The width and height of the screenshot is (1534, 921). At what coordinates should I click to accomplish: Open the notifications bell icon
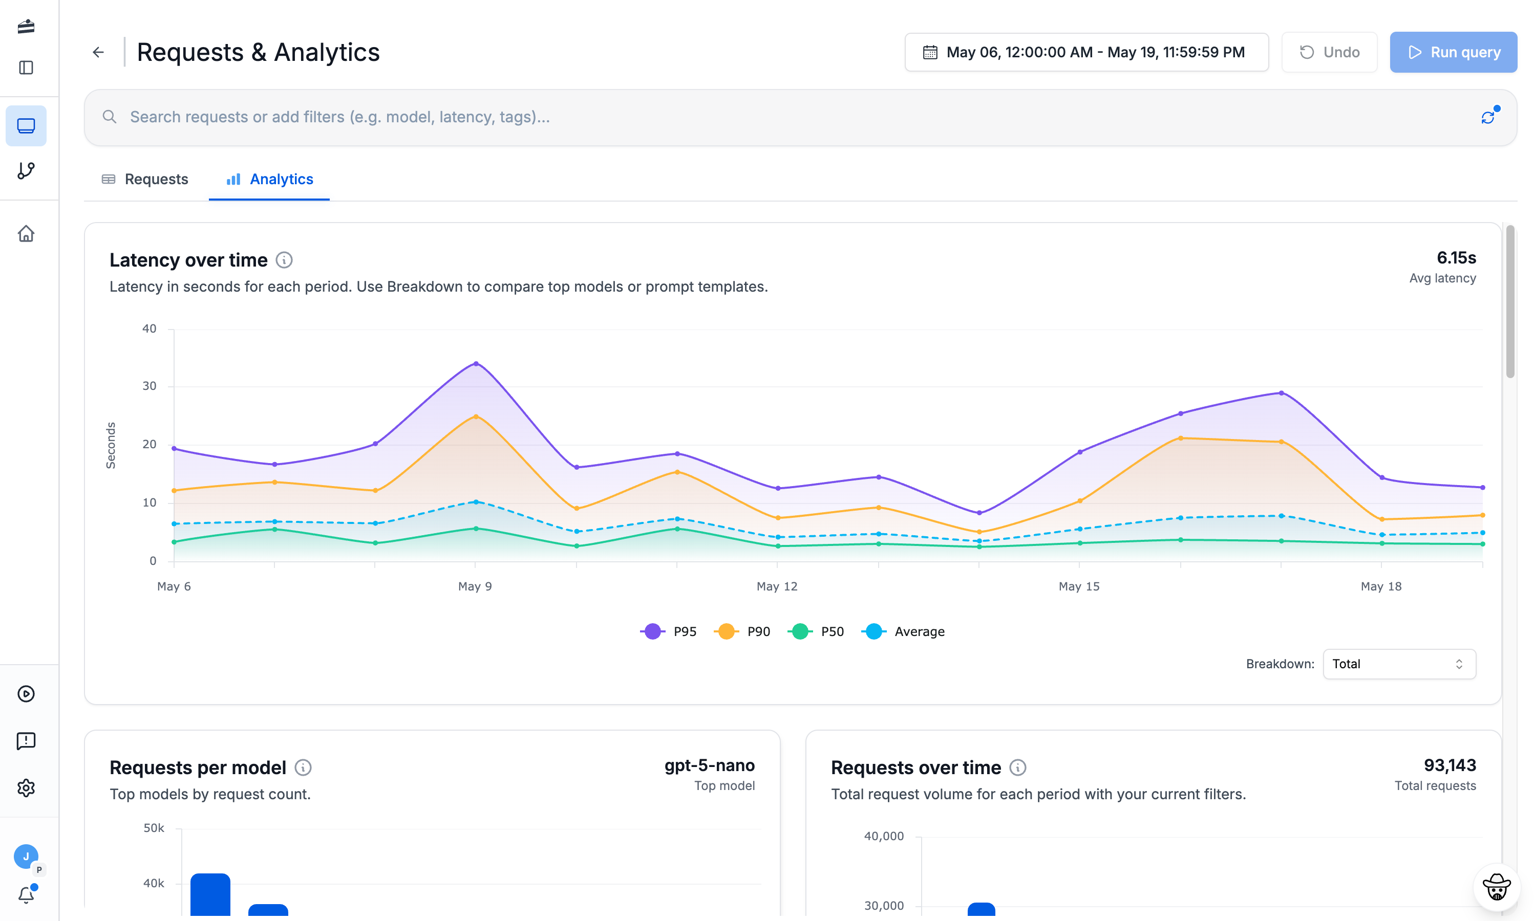[26, 894]
